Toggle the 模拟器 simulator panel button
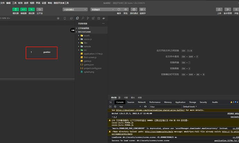Viewport: 239px width, 143px height. click(16, 9)
